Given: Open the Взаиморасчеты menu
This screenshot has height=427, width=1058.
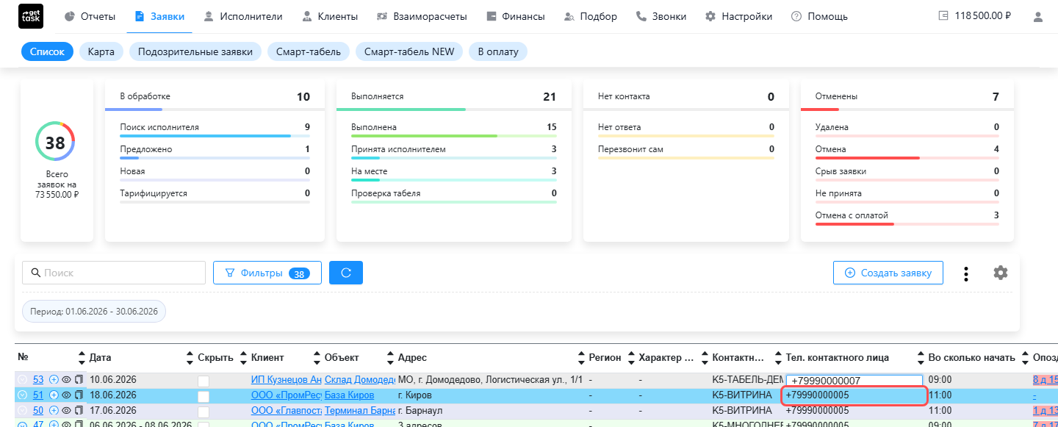Looking at the screenshot, I should (x=422, y=16).
